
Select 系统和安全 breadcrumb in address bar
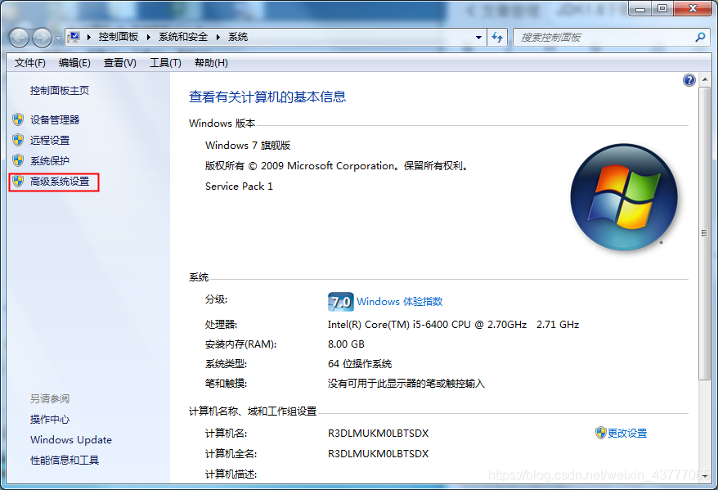pyautogui.click(x=182, y=37)
